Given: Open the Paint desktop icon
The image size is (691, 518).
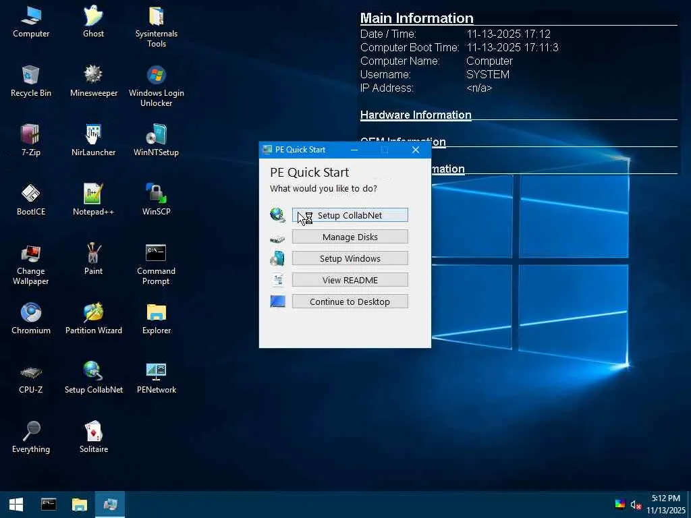Looking at the screenshot, I should point(93,260).
